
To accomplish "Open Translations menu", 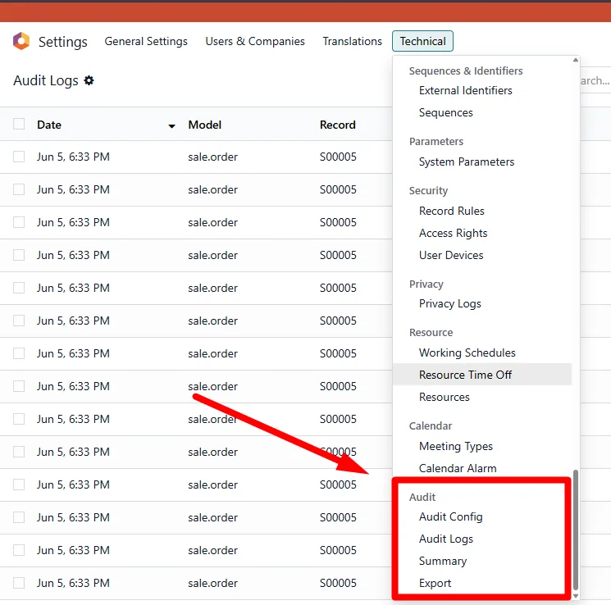I will click(353, 41).
